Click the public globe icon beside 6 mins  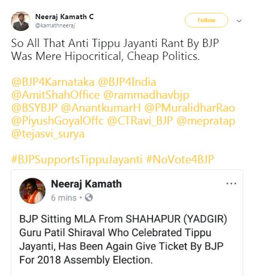pos(89,197)
